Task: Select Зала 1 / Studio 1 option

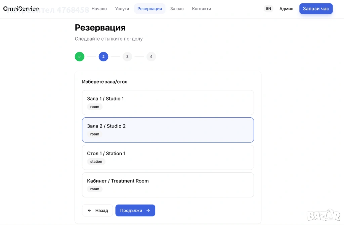Action: pyautogui.click(x=168, y=102)
